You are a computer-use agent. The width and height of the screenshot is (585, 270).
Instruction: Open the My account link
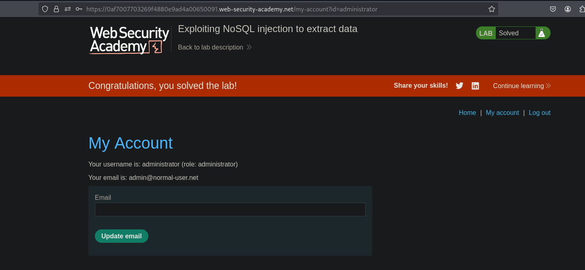click(502, 113)
